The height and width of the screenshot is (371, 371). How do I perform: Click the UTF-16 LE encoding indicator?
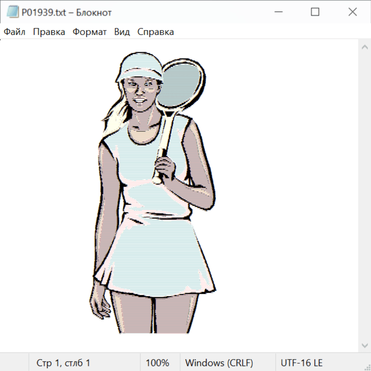[x=301, y=363]
